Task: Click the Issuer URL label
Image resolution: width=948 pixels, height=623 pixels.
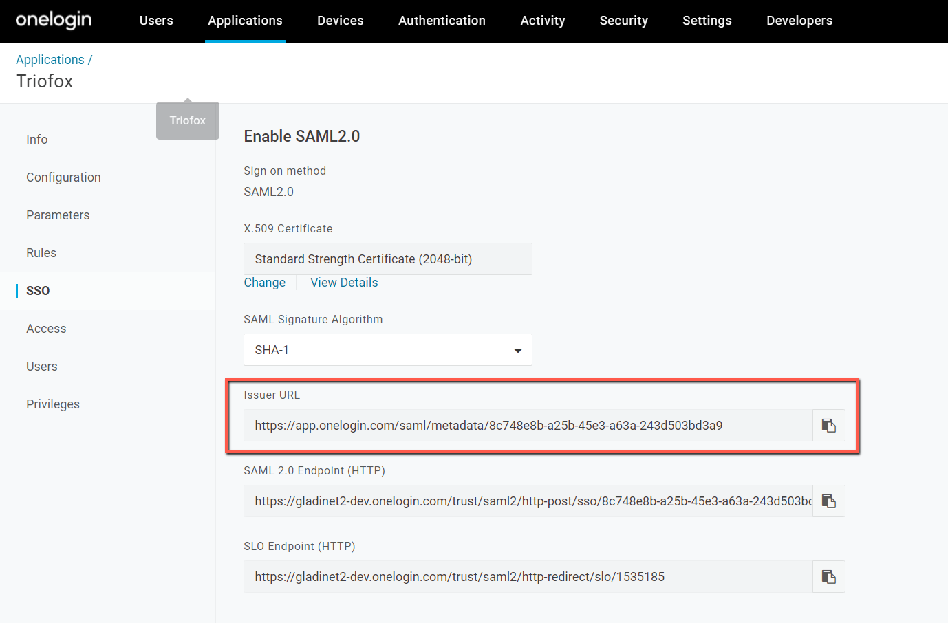Action: point(272,395)
